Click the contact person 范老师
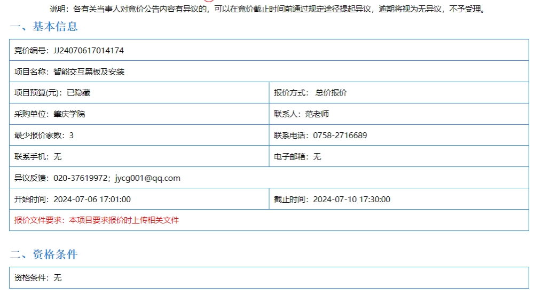 tap(317, 114)
